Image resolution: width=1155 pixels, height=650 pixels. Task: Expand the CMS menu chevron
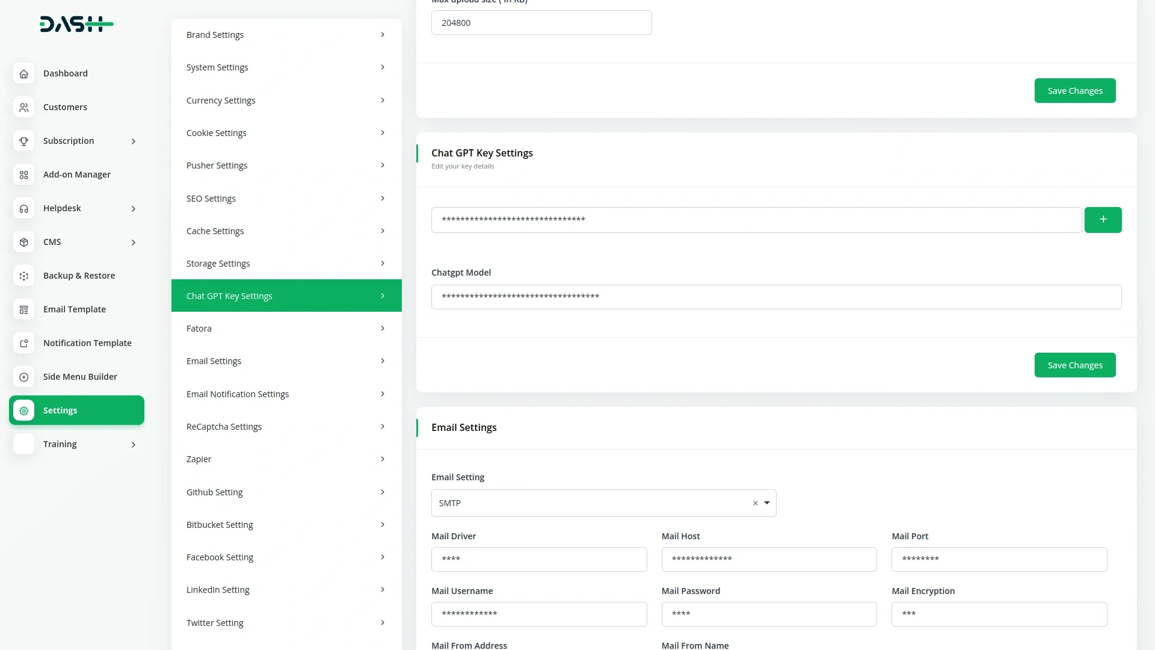134,243
